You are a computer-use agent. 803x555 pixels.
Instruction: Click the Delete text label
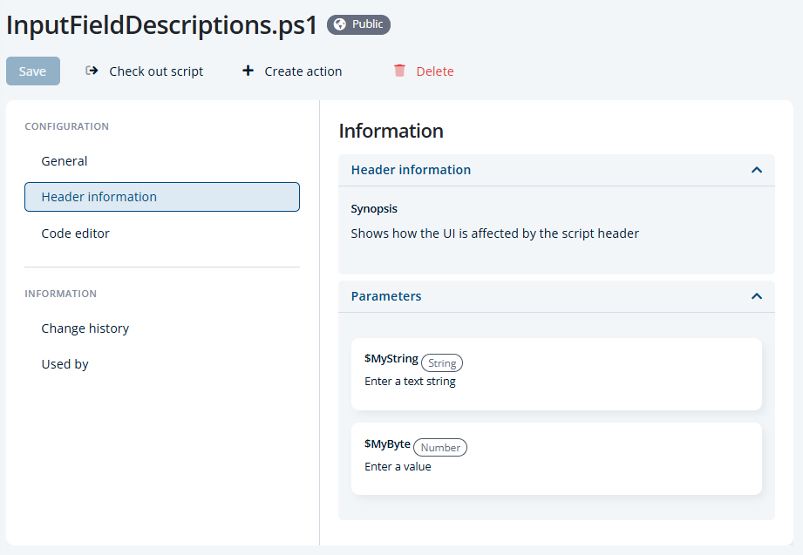pyautogui.click(x=434, y=71)
